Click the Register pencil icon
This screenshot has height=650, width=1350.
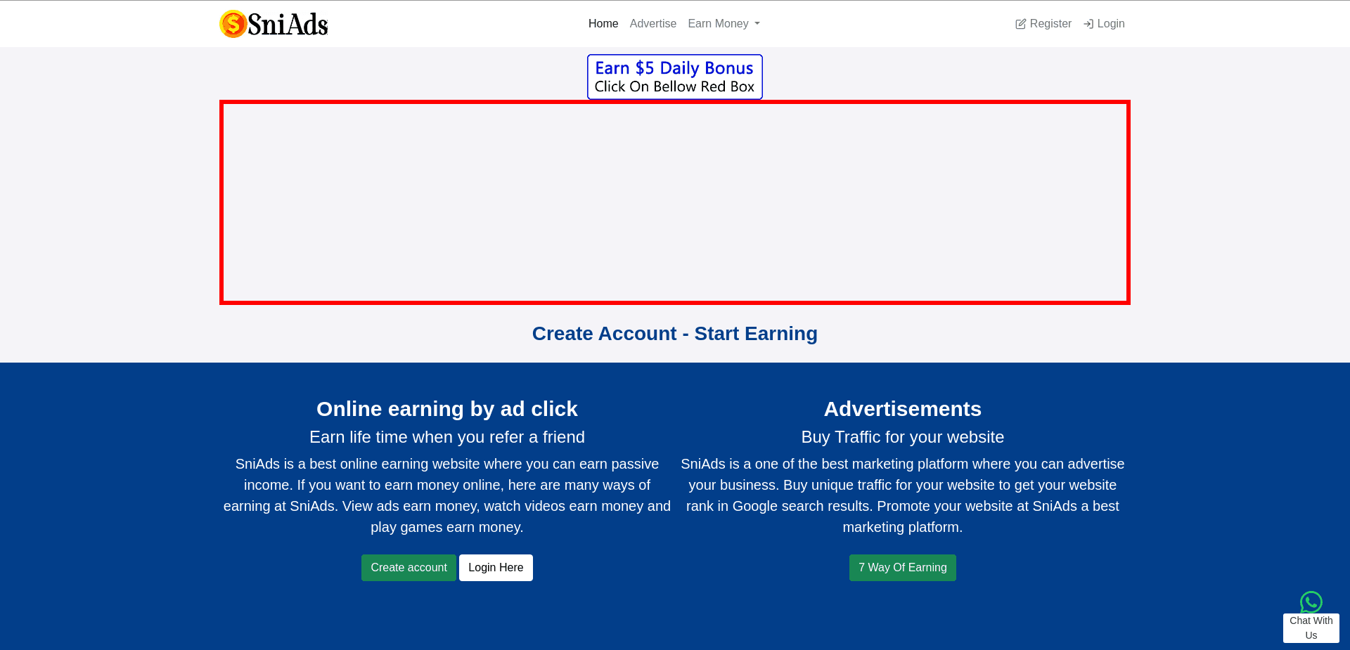1020,23
